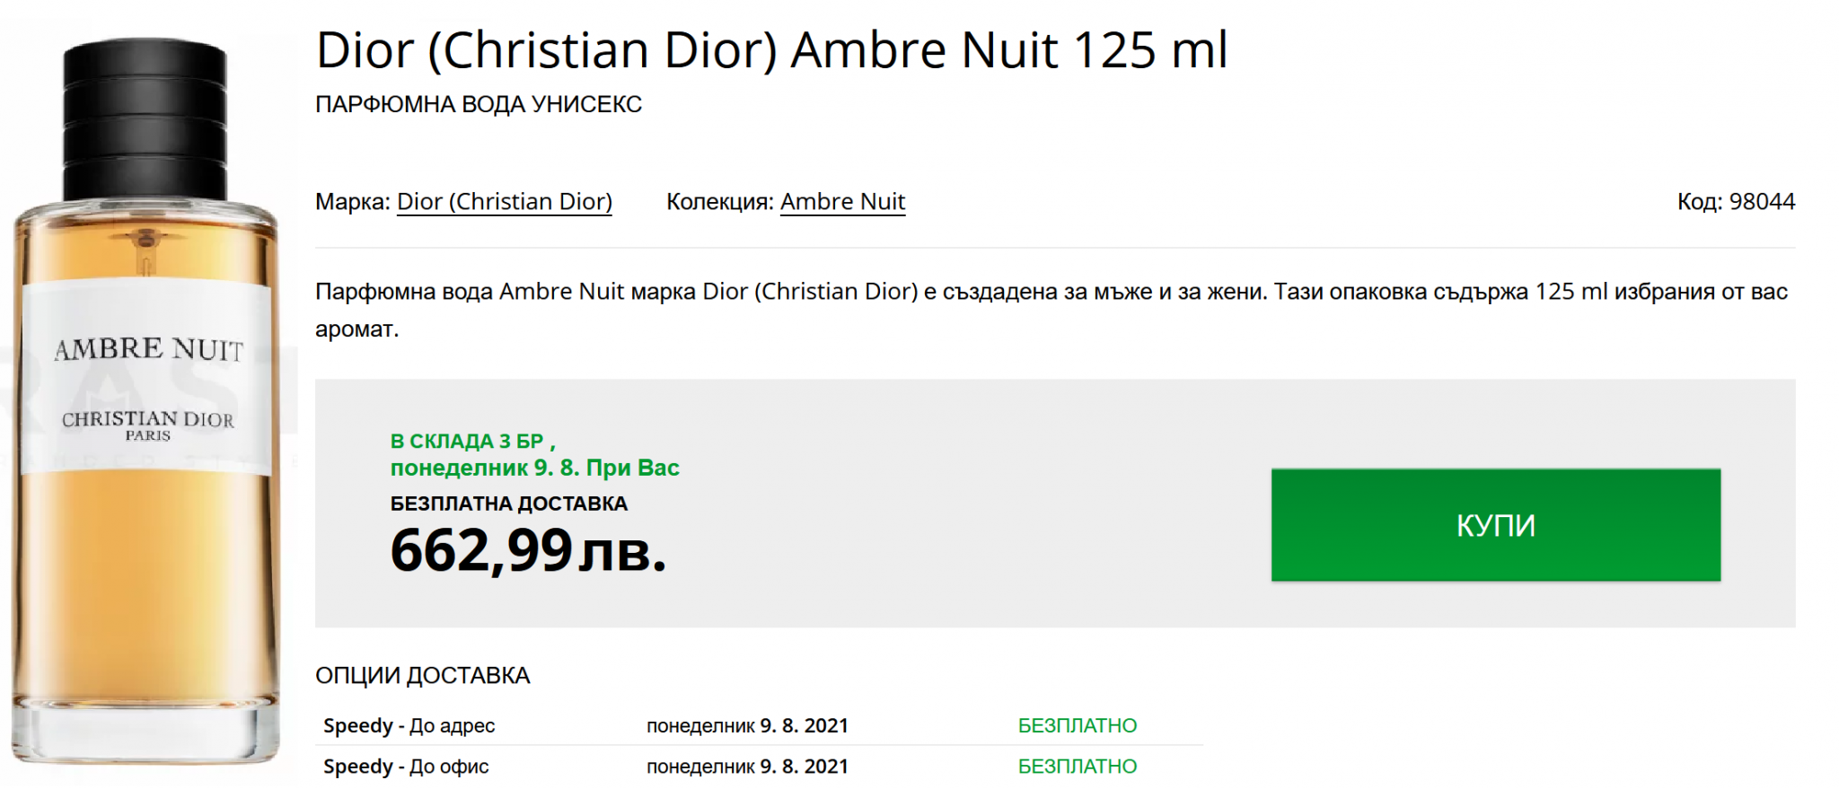
Task: Click БЕЗПЛАТНО for Speedy До адрес
Action: pos(1078,725)
